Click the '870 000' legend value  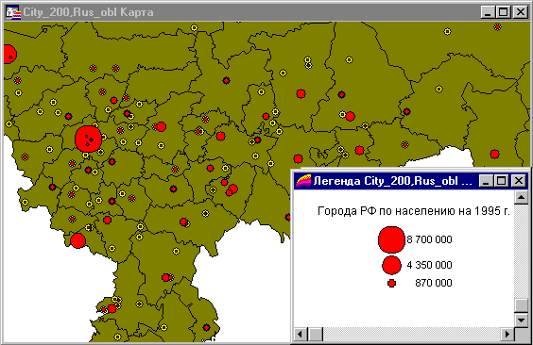(434, 283)
